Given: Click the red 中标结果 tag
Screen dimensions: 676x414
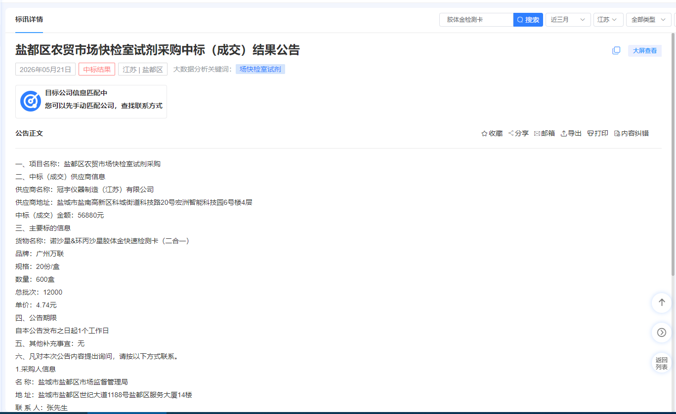Looking at the screenshot, I should point(97,70).
